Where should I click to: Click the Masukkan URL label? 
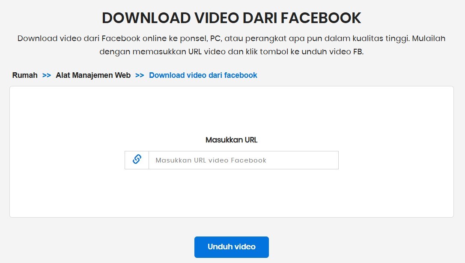tap(232, 140)
